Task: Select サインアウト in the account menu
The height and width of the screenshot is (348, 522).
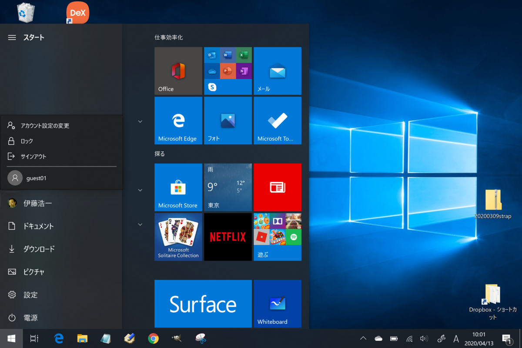Action: 61,156
